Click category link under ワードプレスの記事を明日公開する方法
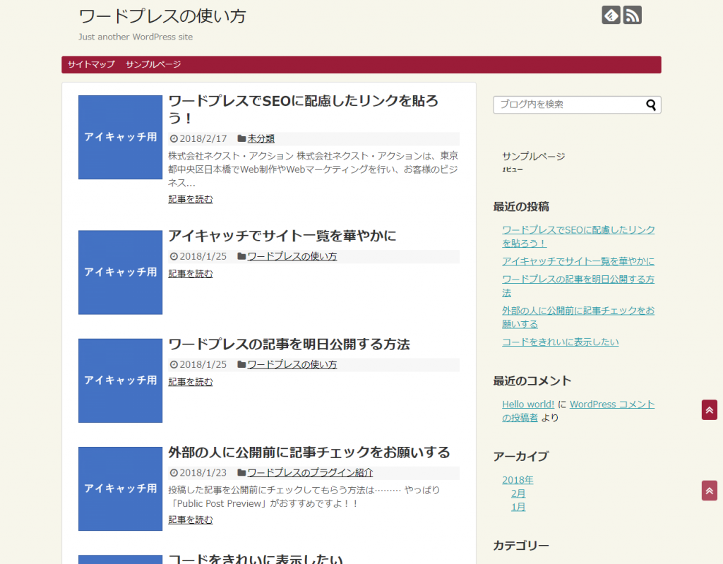Screen dimensions: 723x564 [292, 365]
